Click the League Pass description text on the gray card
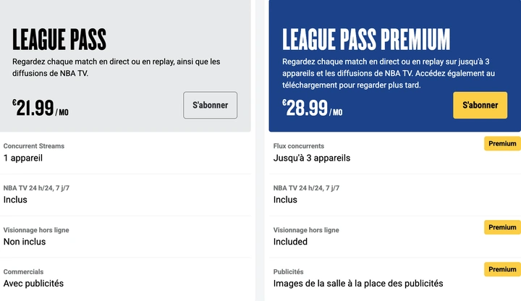 point(116,67)
